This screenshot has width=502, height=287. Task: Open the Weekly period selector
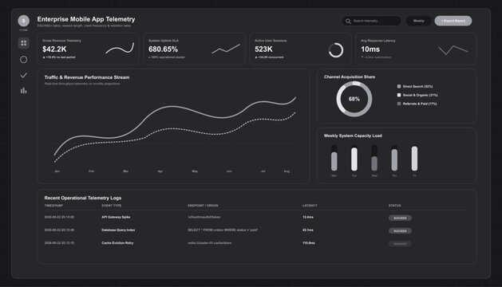coord(418,21)
